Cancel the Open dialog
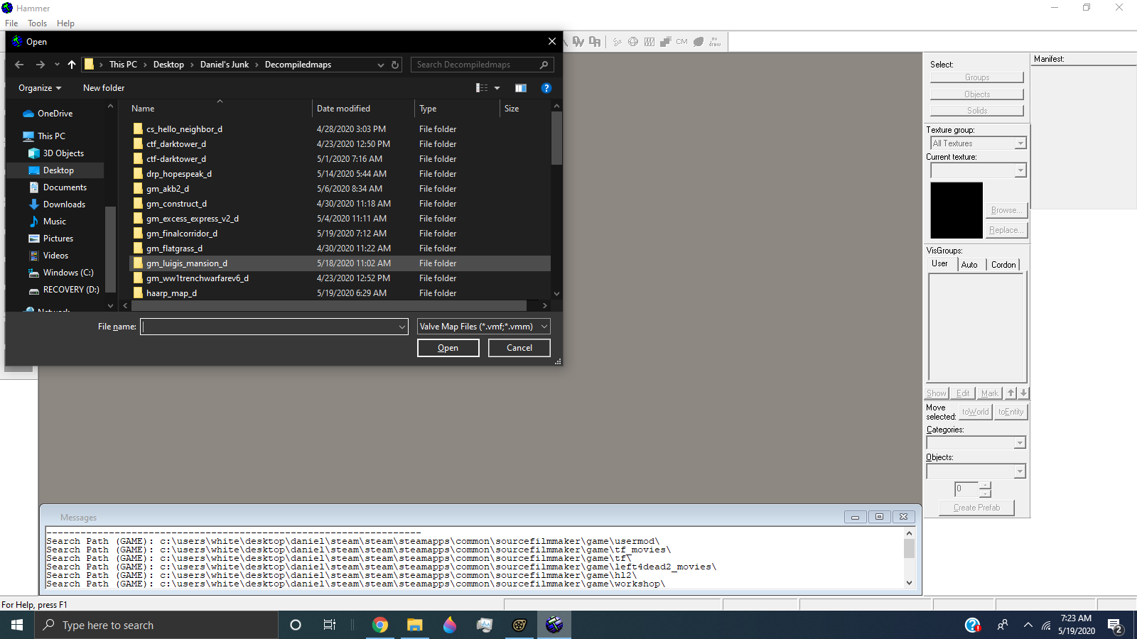This screenshot has width=1137, height=639. tap(519, 348)
